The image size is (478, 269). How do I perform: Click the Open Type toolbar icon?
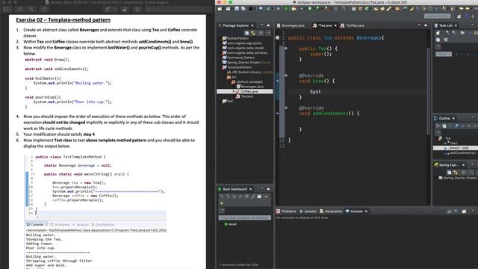coord(376,8)
